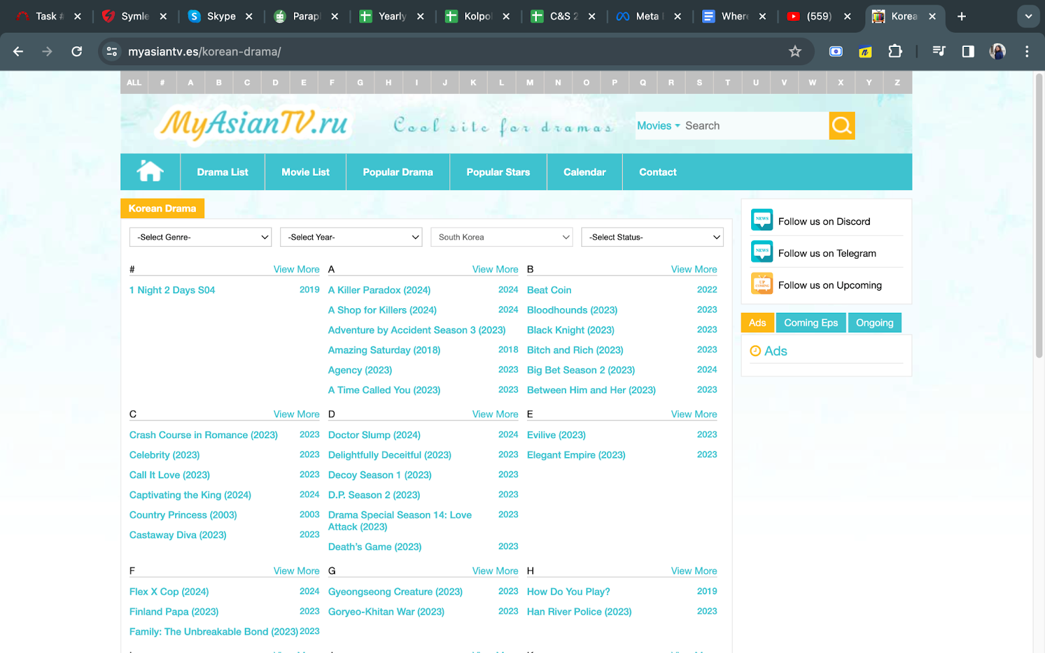Open the Drama List menu
This screenshot has width=1045, height=653.
(x=223, y=172)
